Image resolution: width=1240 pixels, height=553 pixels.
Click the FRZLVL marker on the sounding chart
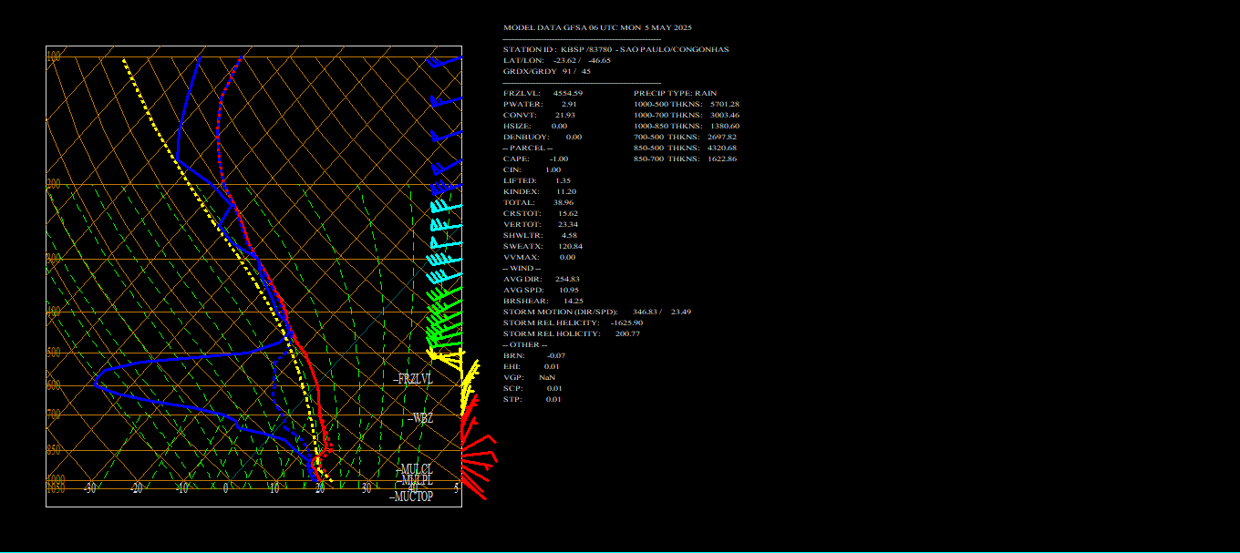pos(413,380)
